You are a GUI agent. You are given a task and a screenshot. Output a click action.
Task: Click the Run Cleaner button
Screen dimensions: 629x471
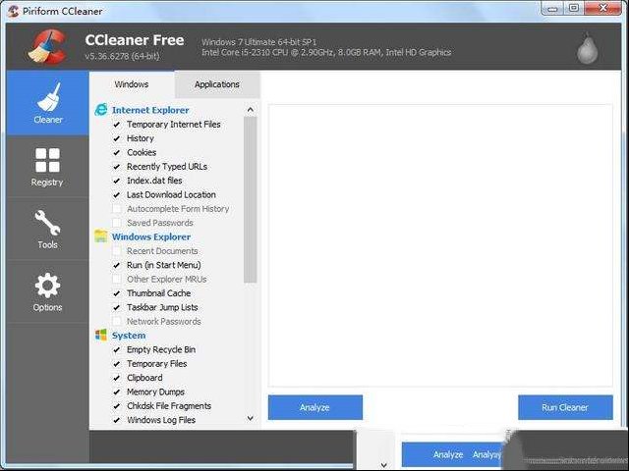[x=565, y=407]
